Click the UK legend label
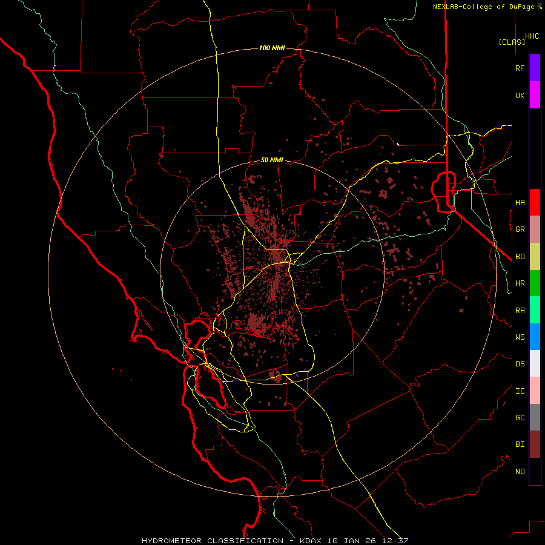 pyautogui.click(x=520, y=95)
